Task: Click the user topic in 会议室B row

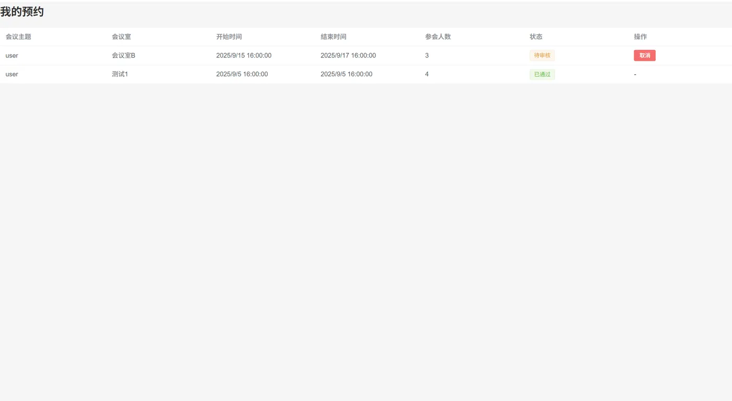Action: 12,55
